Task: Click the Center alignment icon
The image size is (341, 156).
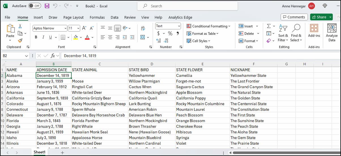Action: [x=110, y=37]
